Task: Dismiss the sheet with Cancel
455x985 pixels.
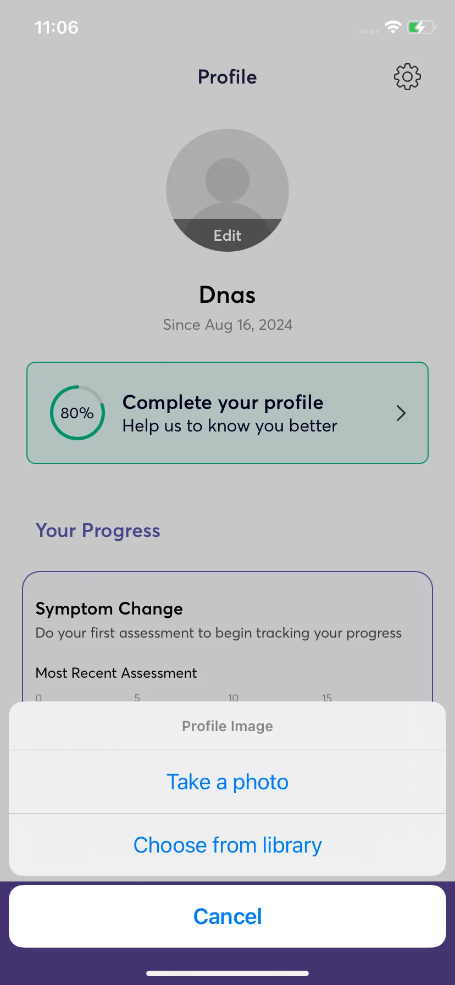Action: tap(227, 916)
